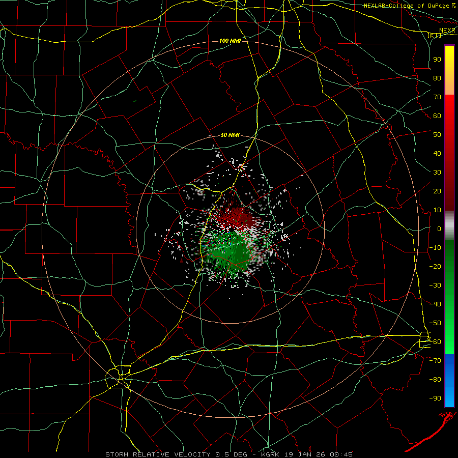Click the NEXLAB-College of DuPage label
Screen dimensions: 458x458
406,6
